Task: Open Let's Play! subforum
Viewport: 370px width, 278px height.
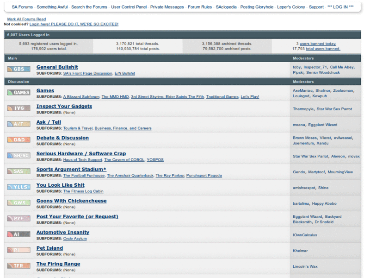Action: pos(250,97)
